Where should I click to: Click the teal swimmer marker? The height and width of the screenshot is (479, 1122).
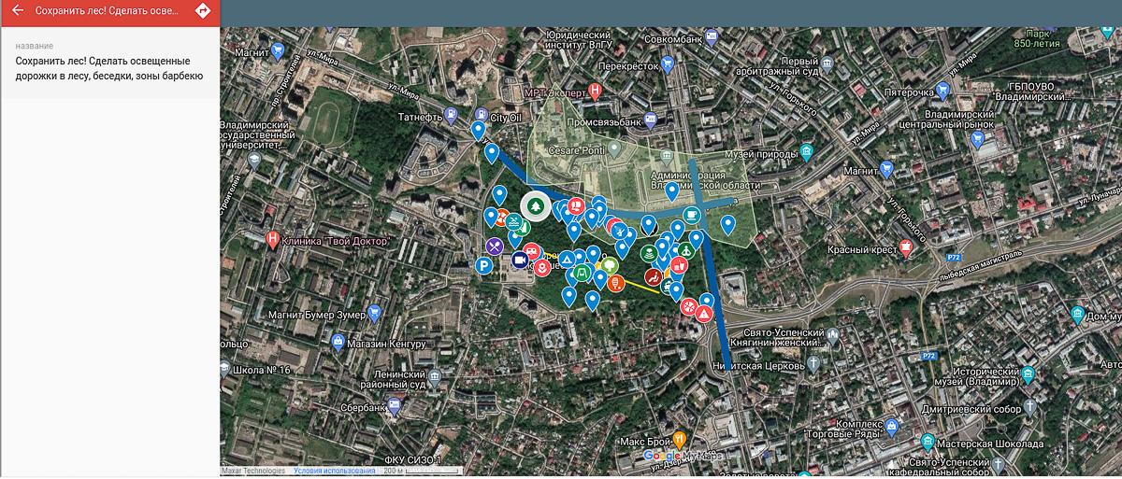tap(515, 222)
